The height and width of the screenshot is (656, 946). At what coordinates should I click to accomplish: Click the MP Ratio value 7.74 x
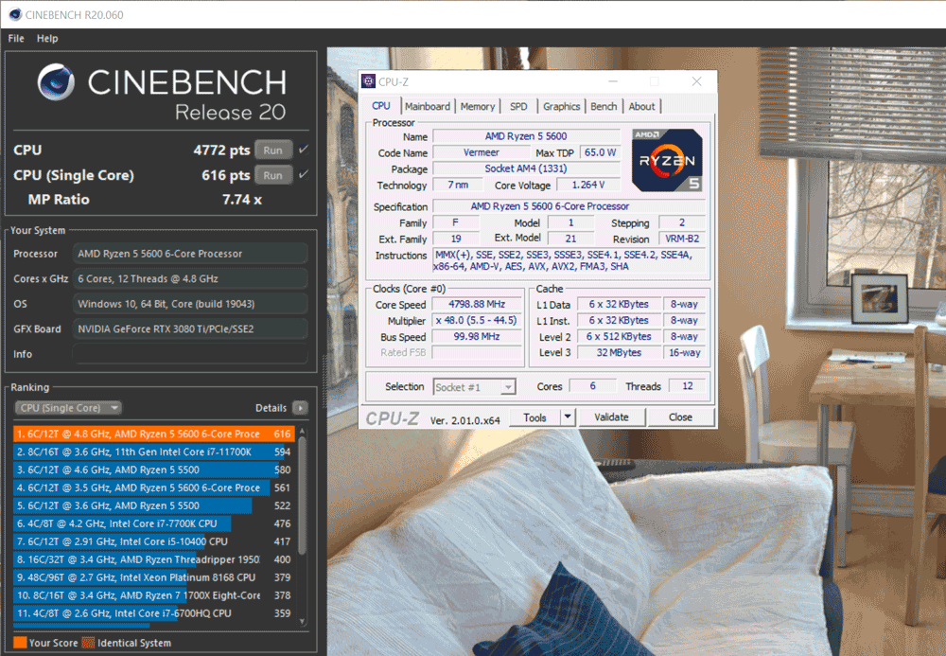click(242, 200)
